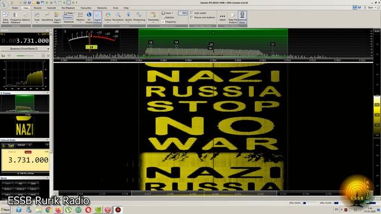Click the NAZI waterfall thumbnail preview

pos(24,127)
